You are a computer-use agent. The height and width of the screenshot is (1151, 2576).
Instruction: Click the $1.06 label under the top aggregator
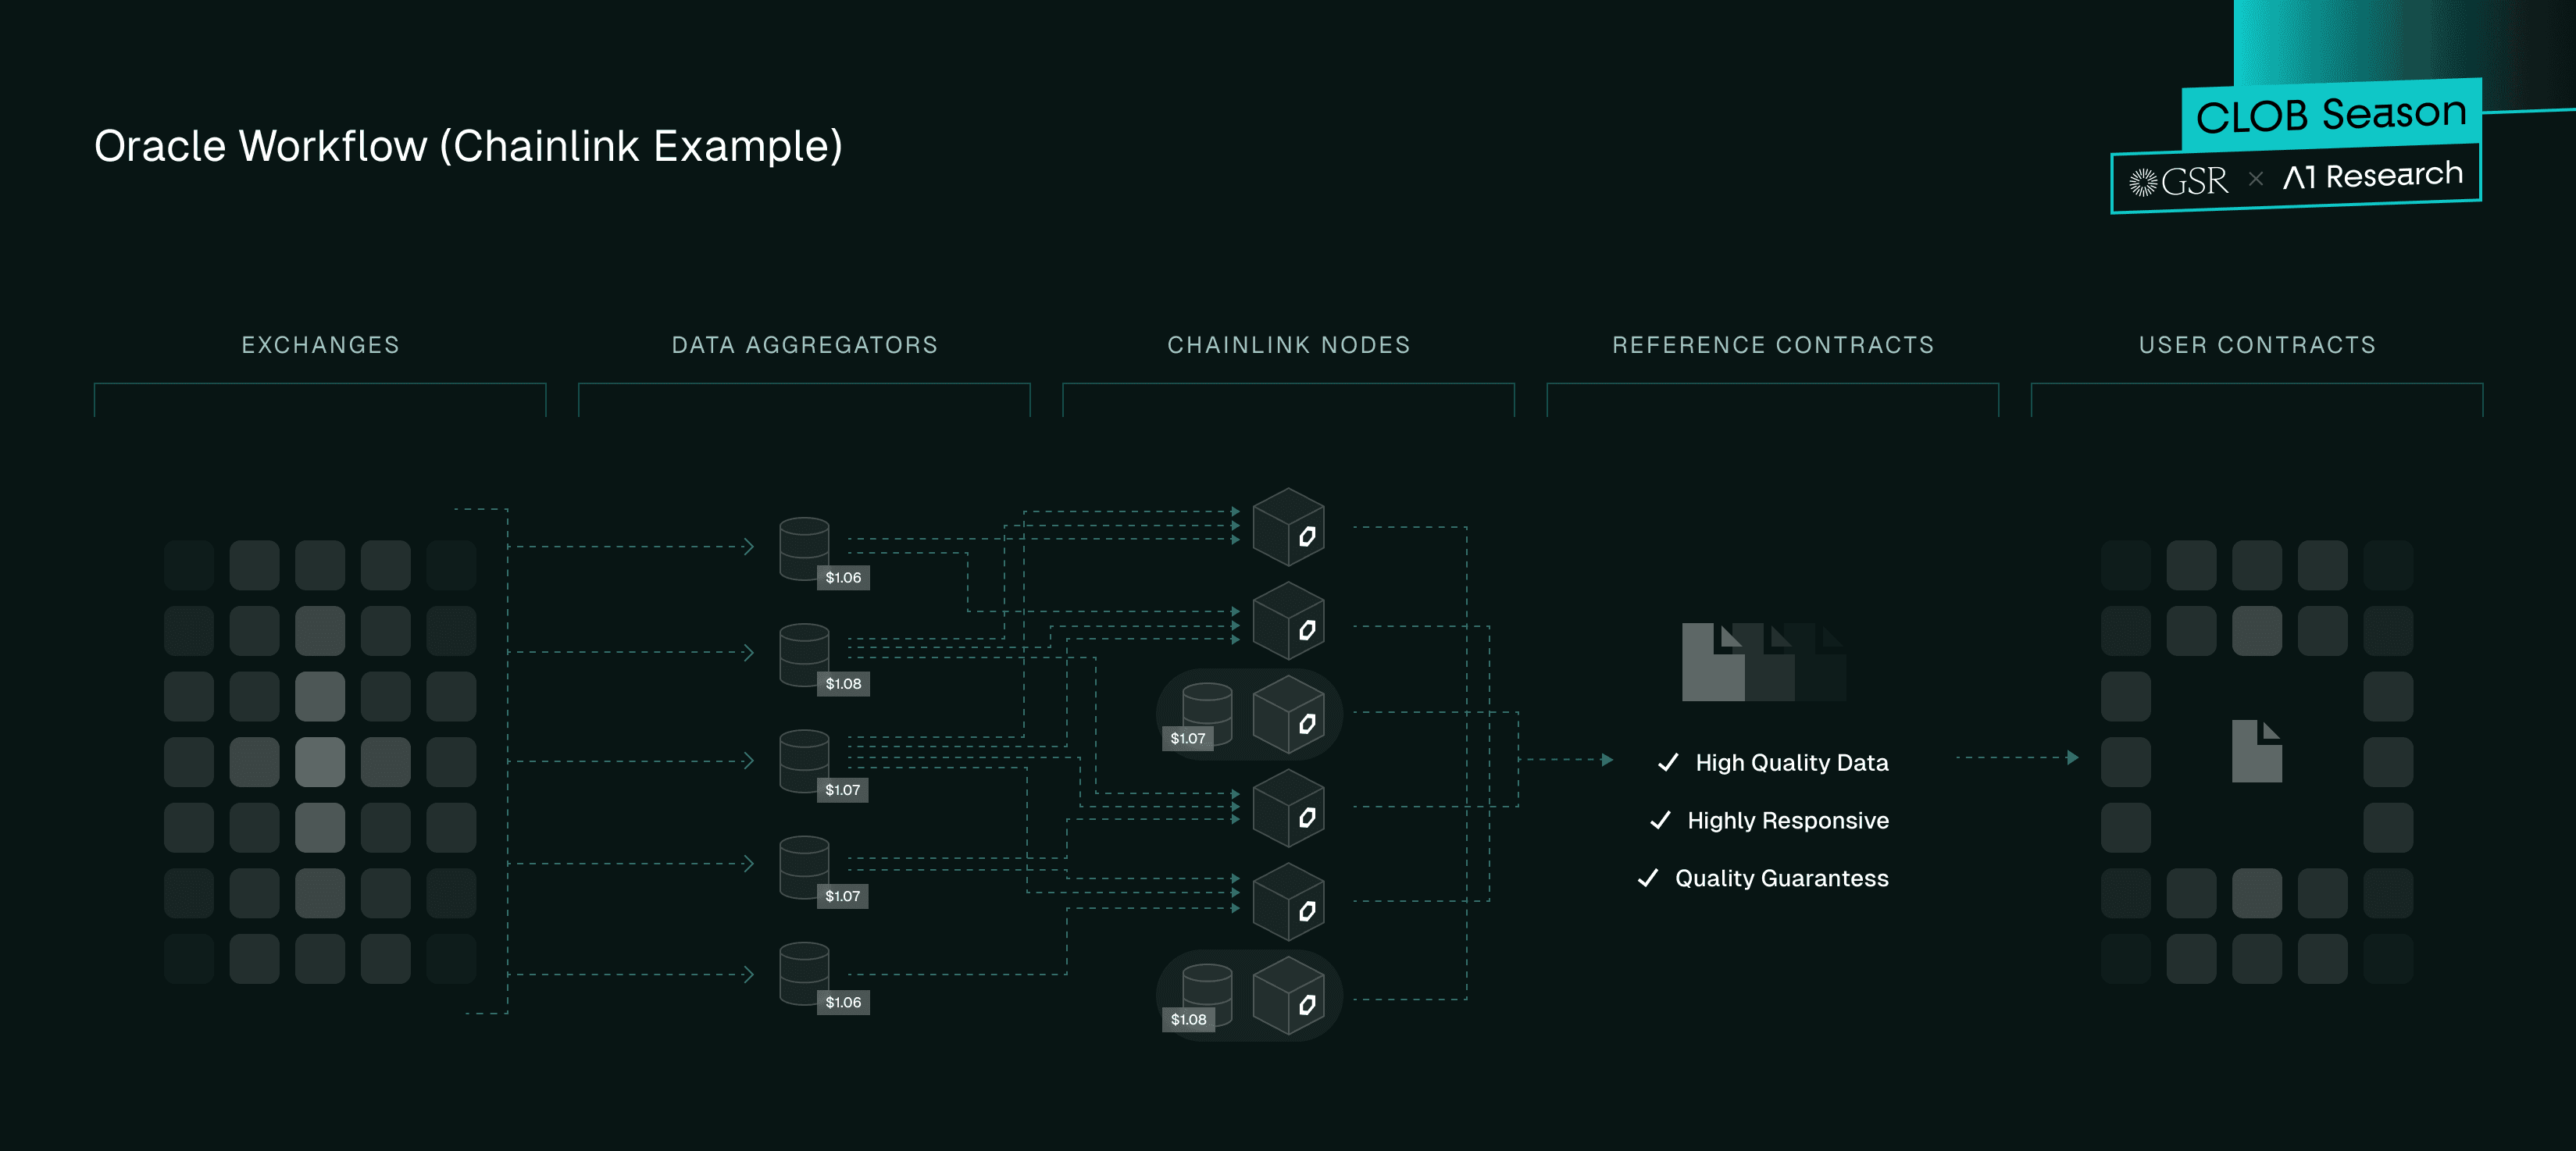pyautogui.click(x=843, y=578)
